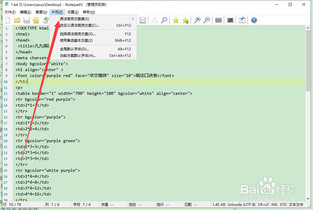Image resolution: width=313 pixels, height=210 pixels.
Task: Click the magnifier with focus frame icon
Action: tap(164, 20)
